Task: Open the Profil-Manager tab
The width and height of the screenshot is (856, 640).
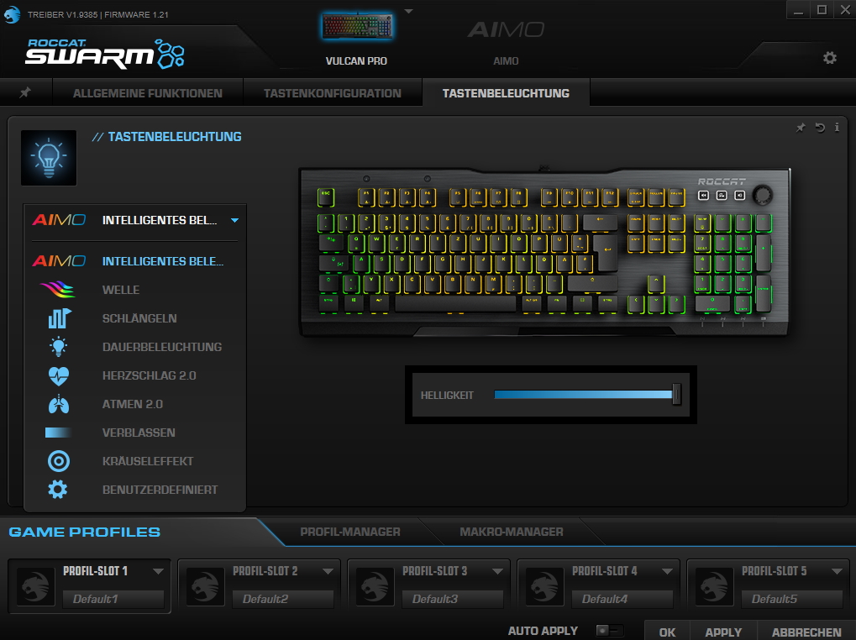Action: 350,532
